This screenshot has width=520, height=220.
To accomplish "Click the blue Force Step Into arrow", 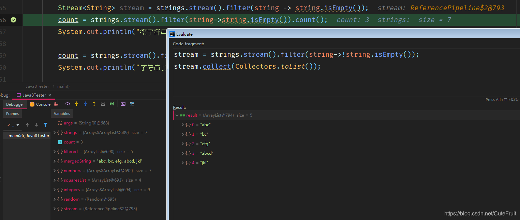I will point(85,104).
